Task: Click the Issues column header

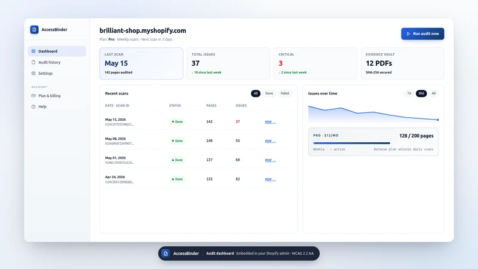Action: (241, 106)
